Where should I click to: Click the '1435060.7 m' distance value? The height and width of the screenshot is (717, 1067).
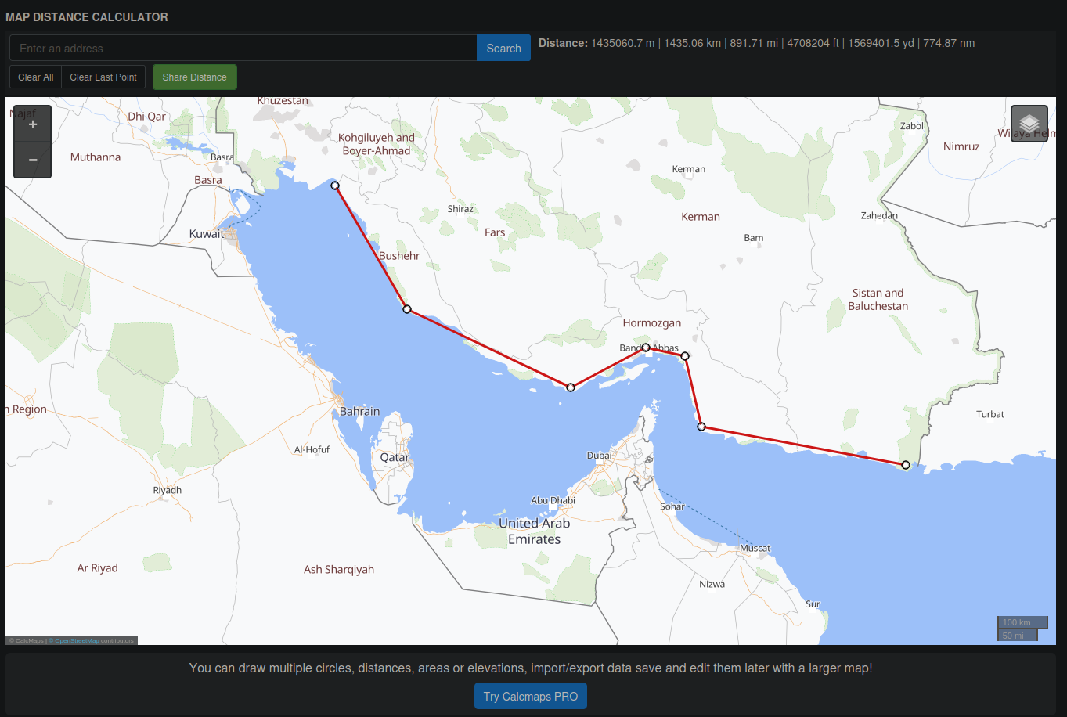pos(623,43)
